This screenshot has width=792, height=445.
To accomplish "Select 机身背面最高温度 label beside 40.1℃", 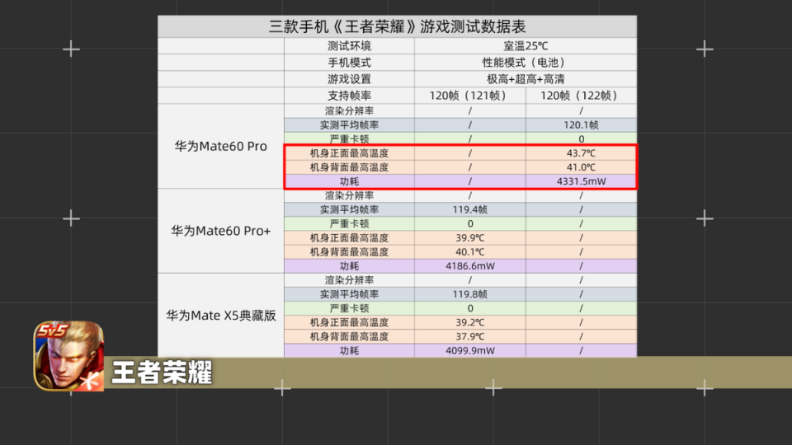I will pos(349,252).
